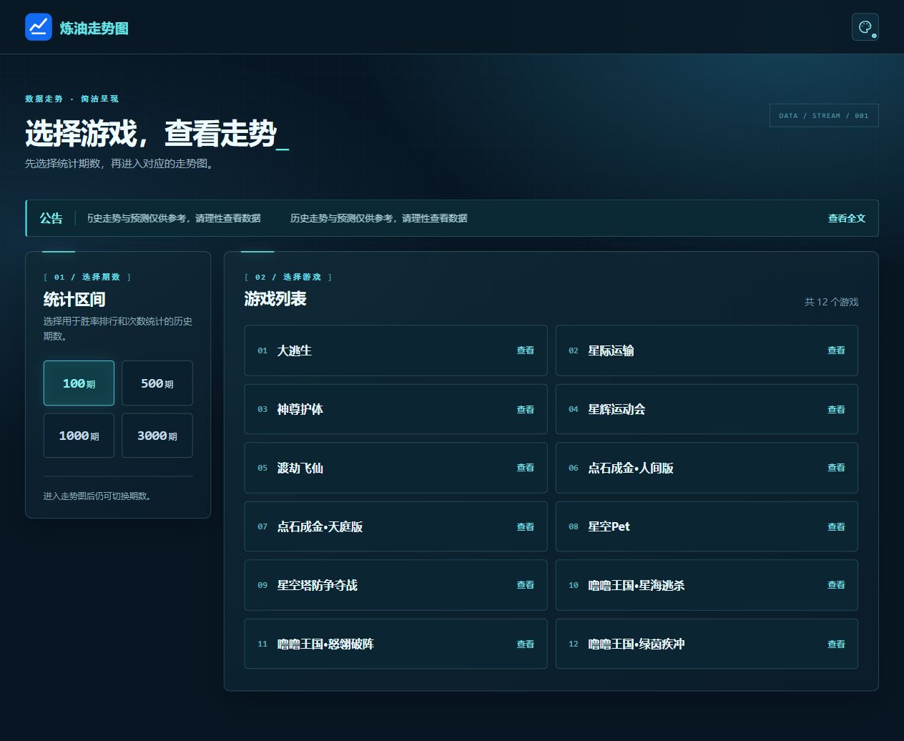Screen dimensions: 904x741
Task: Click the 统计区间 panel heading
Action: pos(74,299)
